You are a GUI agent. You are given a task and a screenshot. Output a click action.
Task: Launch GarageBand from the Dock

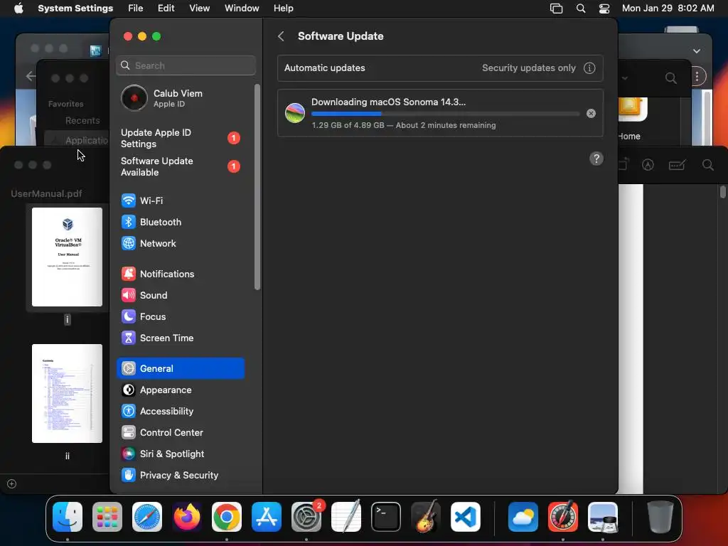click(x=426, y=517)
